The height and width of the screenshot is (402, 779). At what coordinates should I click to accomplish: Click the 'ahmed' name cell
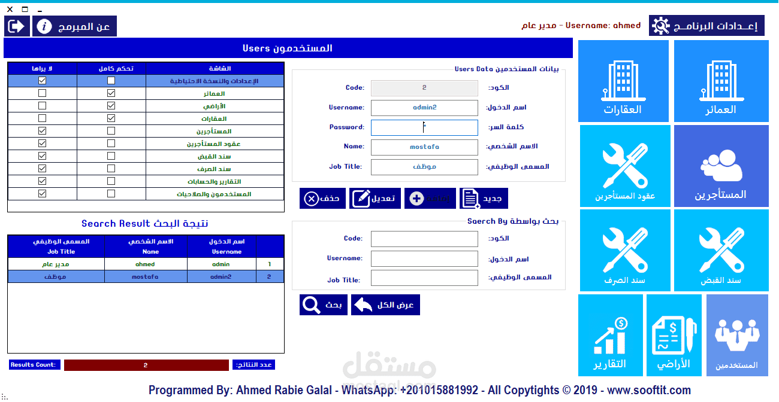[146, 264]
